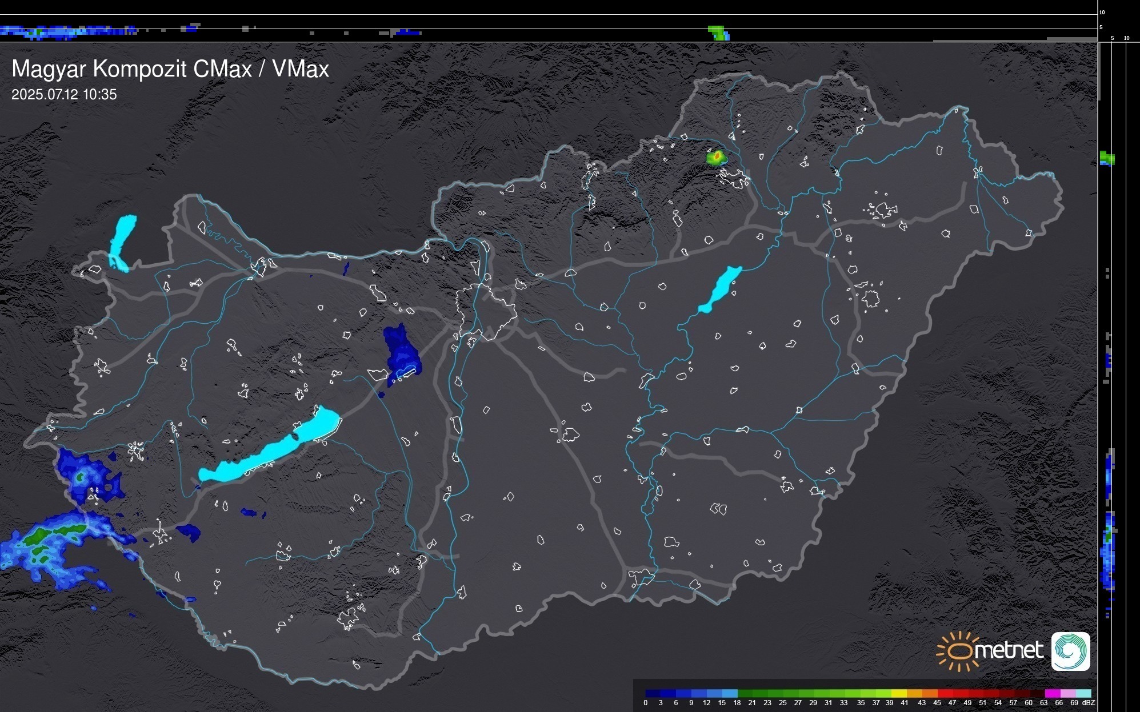Click the teal spiral app logo
The height and width of the screenshot is (712, 1140).
pos(1070,651)
